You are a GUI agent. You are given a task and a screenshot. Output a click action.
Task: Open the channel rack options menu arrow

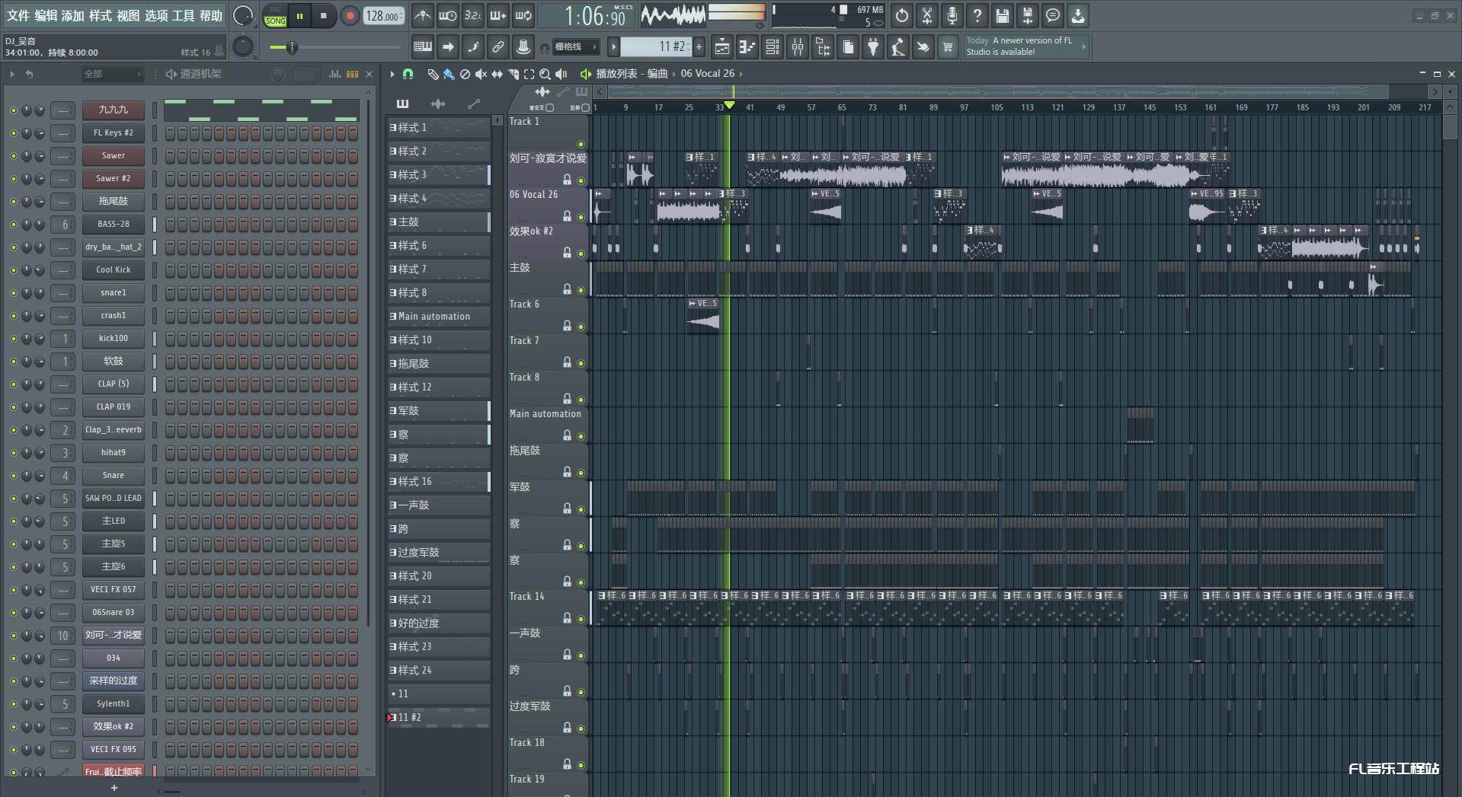tap(11, 74)
